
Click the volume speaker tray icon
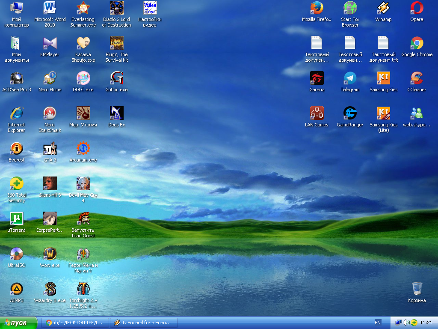406,323
